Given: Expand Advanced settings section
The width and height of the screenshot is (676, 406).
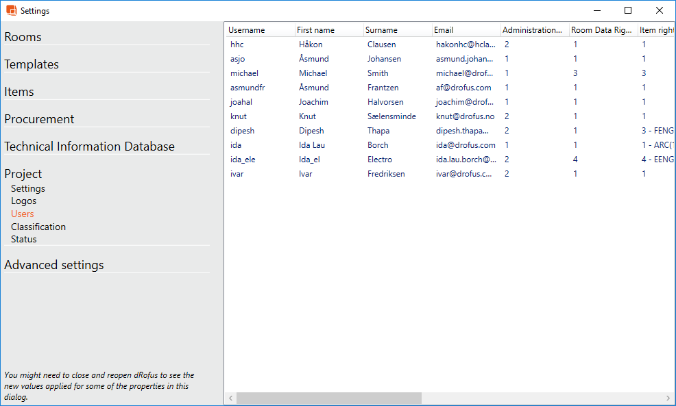Looking at the screenshot, I should [54, 265].
